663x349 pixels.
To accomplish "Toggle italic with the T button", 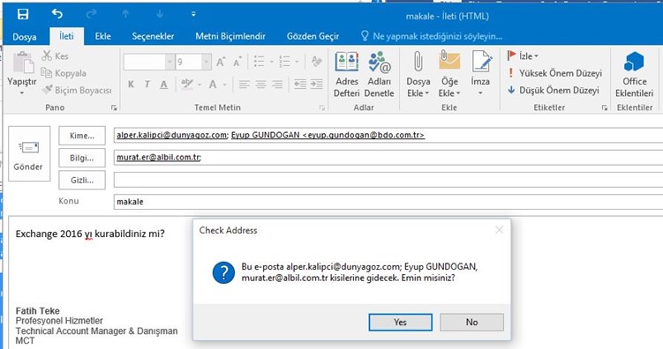I will pos(147,85).
